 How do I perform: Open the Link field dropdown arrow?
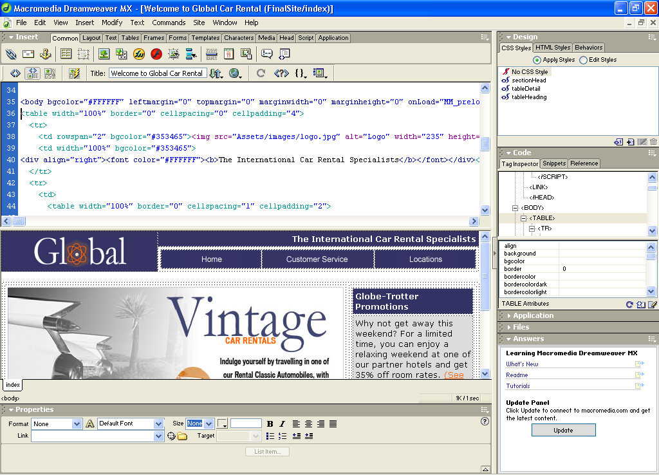coord(158,436)
